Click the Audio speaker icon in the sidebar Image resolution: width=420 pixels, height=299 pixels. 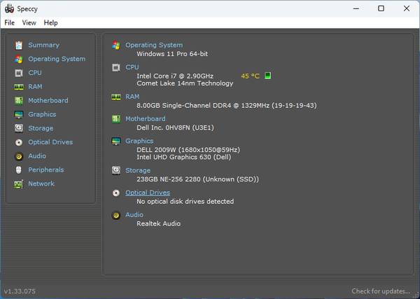pos(18,156)
